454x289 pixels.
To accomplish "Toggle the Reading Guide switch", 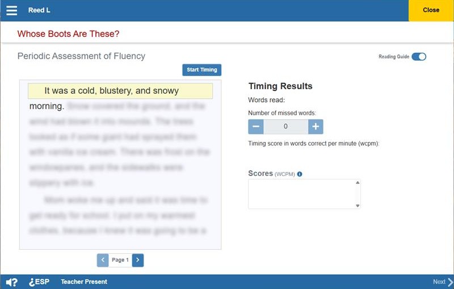I will [419, 57].
